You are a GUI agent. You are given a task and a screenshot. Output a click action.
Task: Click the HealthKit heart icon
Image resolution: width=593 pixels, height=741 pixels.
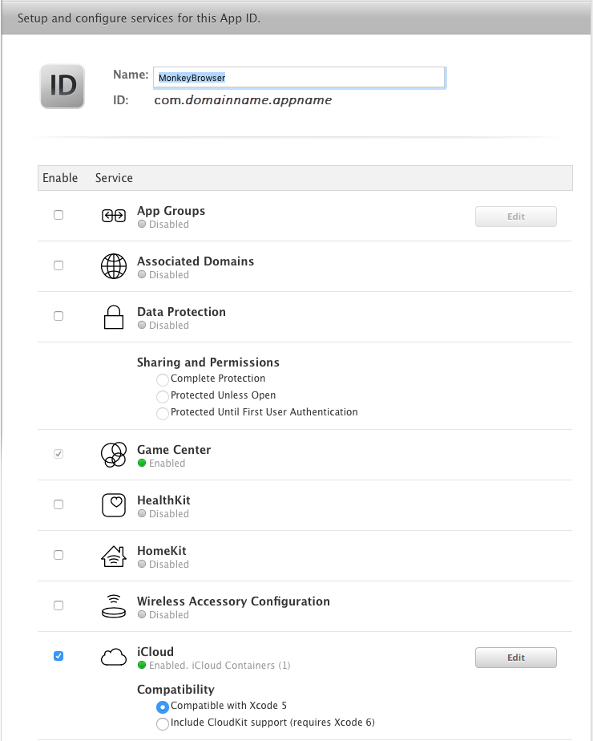click(x=114, y=504)
